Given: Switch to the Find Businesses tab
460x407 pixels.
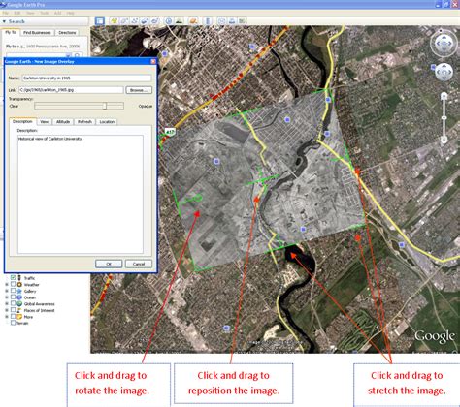Looking at the screenshot, I should click(37, 33).
